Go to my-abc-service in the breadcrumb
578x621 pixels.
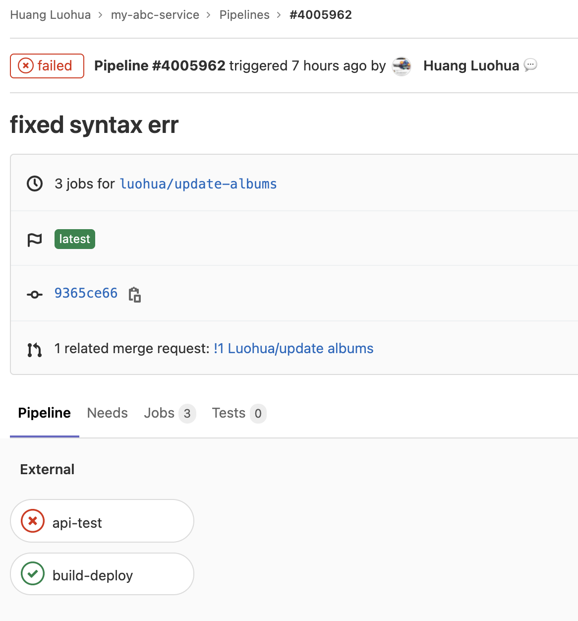[x=155, y=15]
